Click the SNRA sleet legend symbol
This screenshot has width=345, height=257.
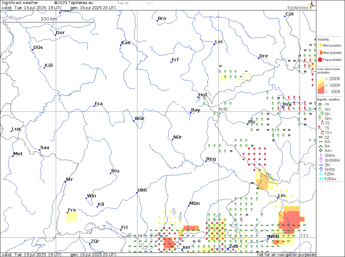point(321,155)
